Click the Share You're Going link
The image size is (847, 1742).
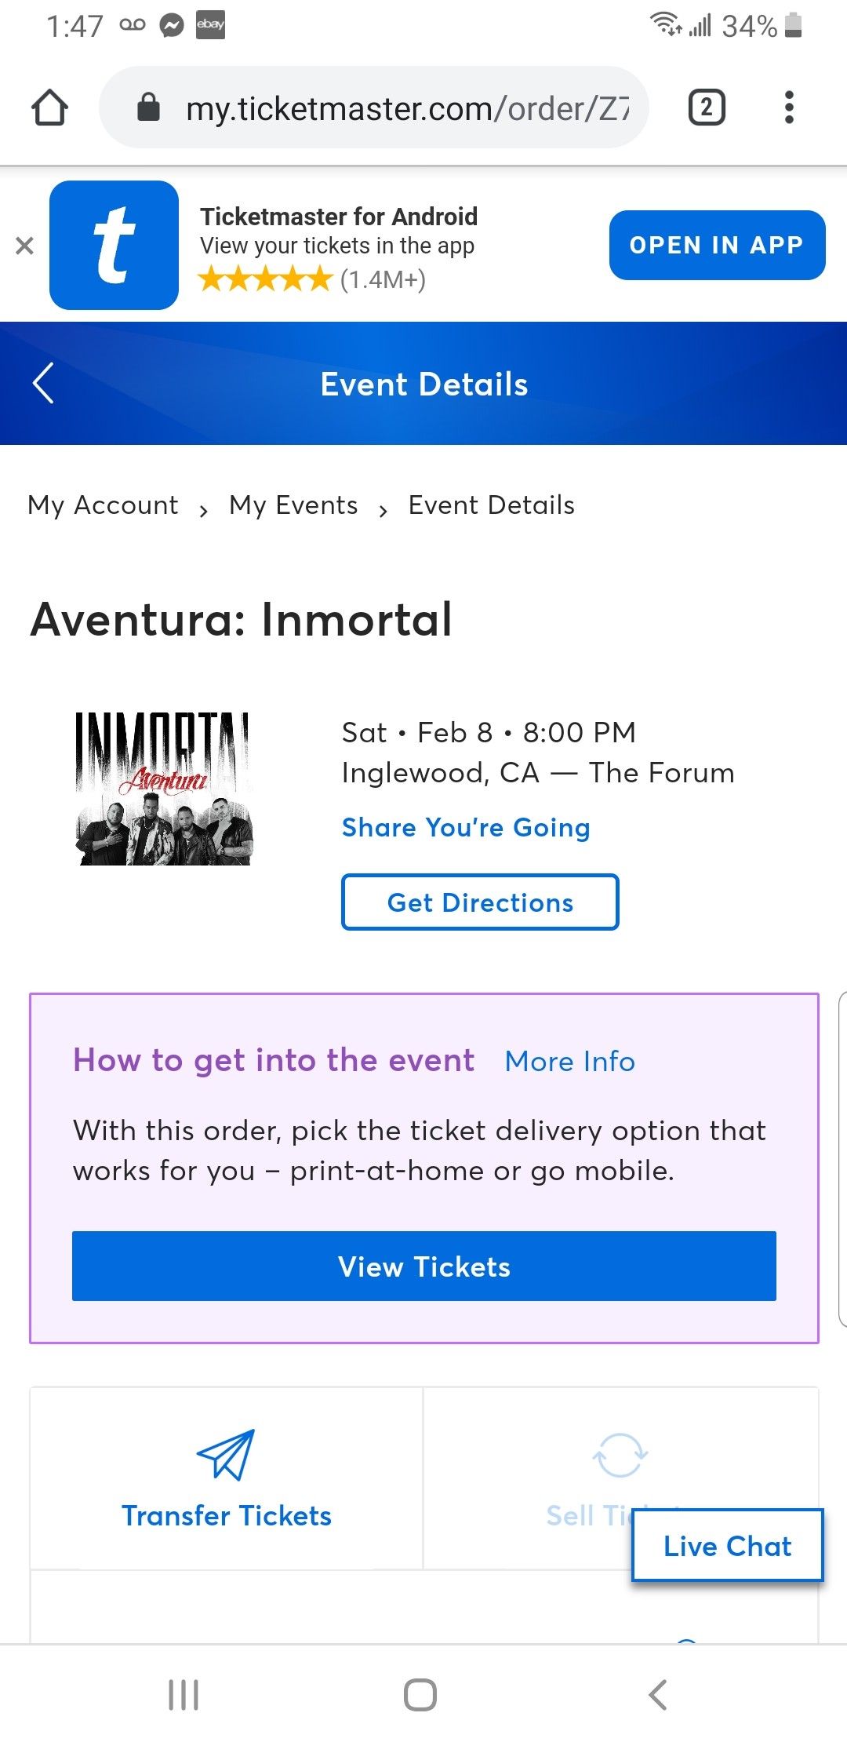[x=466, y=828]
